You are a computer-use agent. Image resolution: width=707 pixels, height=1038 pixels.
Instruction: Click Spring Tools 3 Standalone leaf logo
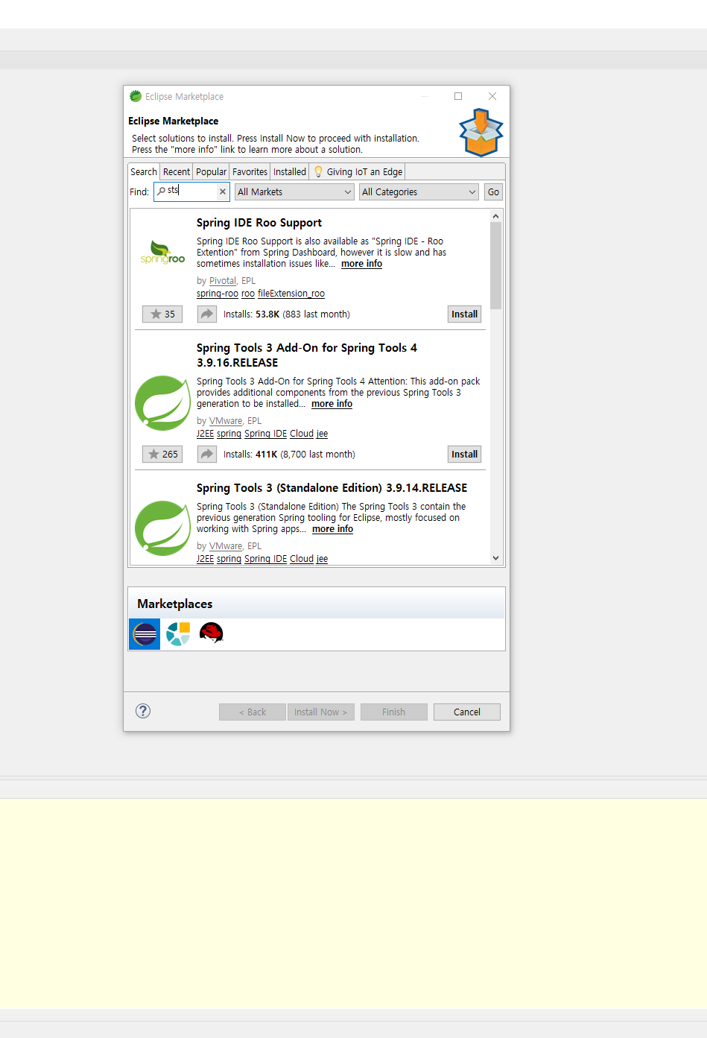coord(162,528)
